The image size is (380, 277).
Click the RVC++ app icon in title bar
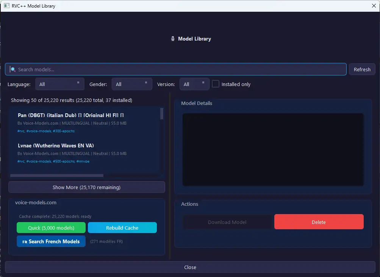click(x=6, y=6)
